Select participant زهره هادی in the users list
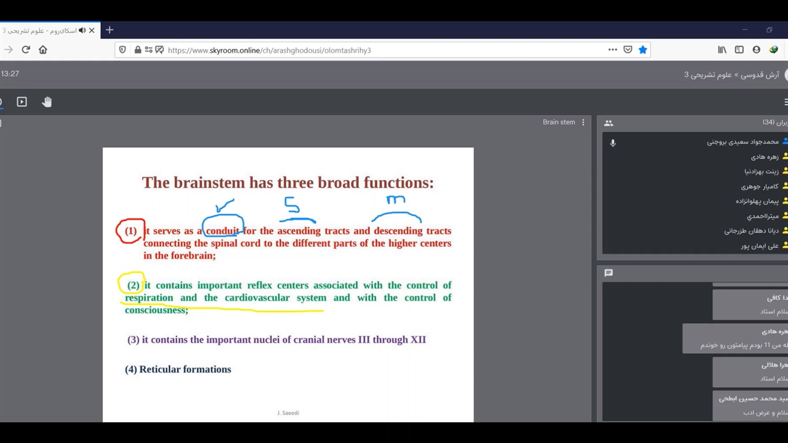This screenshot has height=443, width=788. (x=765, y=157)
